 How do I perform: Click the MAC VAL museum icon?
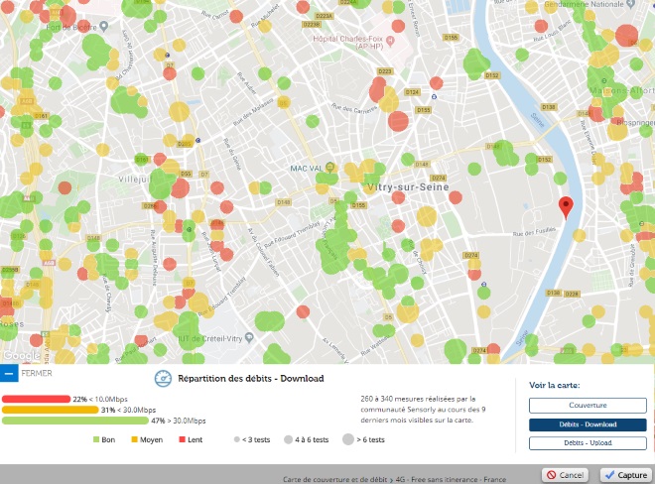[329, 168]
